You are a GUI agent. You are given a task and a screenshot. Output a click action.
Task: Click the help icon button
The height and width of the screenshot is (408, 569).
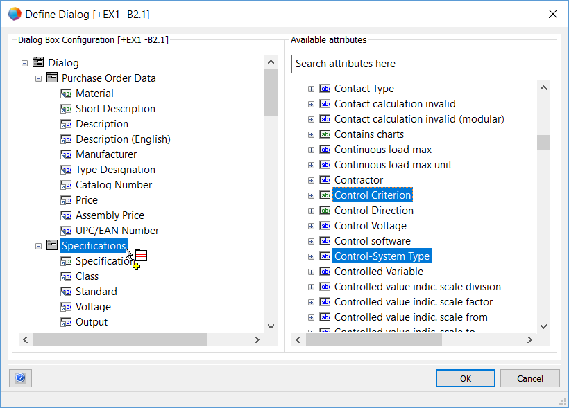(x=20, y=378)
